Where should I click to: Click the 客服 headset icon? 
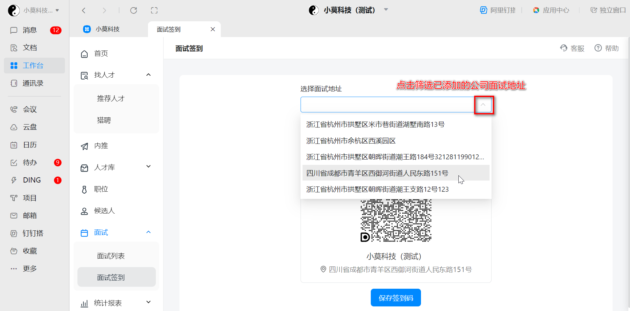[x=564, y=48]
